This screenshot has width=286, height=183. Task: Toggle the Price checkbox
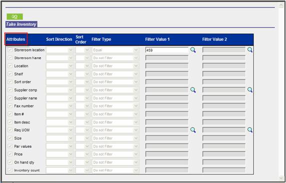(x=10, y=154)
